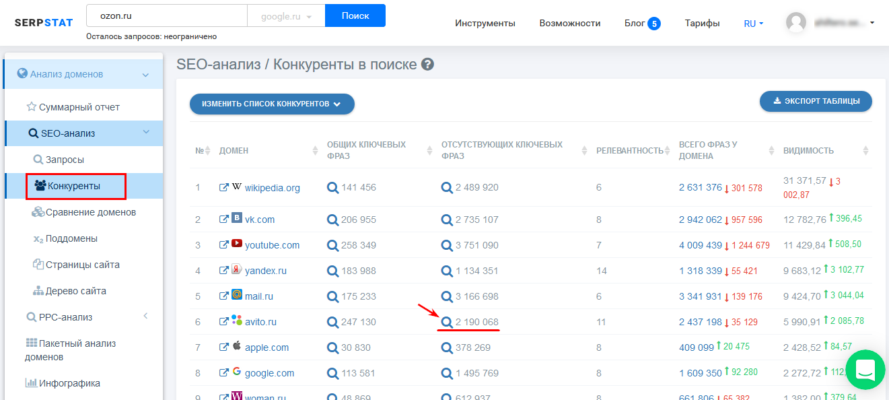Open external link icon for wikipedia.org
The image size is (889, 400).
224,188
